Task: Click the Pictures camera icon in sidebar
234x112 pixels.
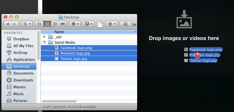Action: pos(9,101)
